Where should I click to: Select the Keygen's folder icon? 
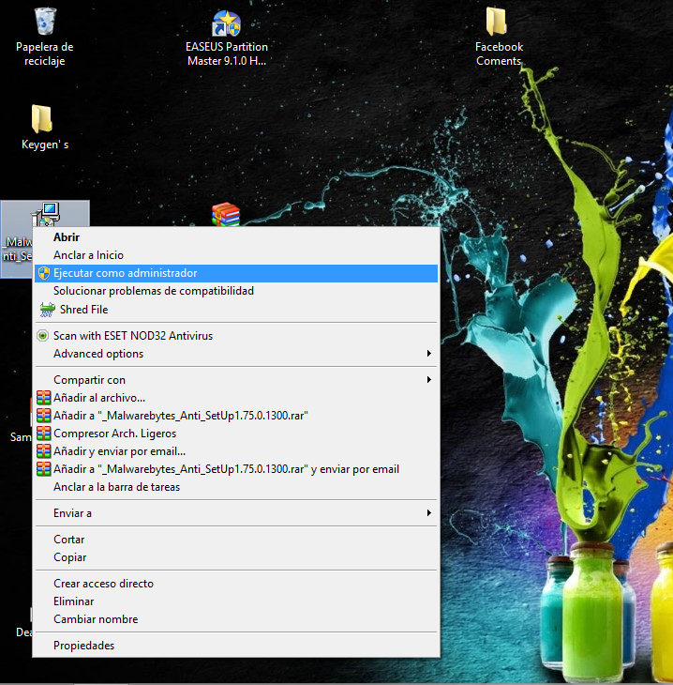click(x=42, y=119)
